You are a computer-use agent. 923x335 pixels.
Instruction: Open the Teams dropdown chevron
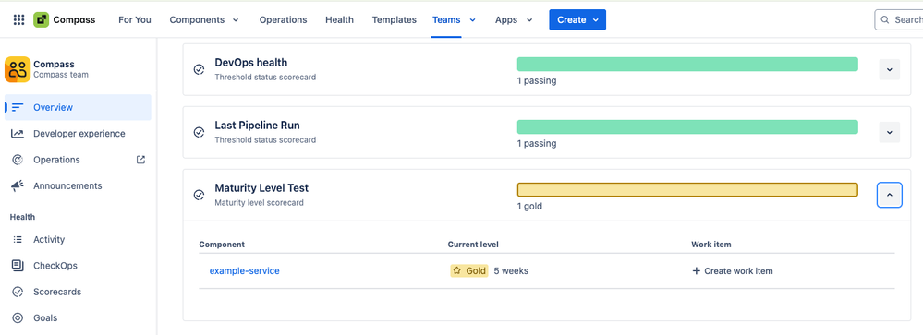472,20
